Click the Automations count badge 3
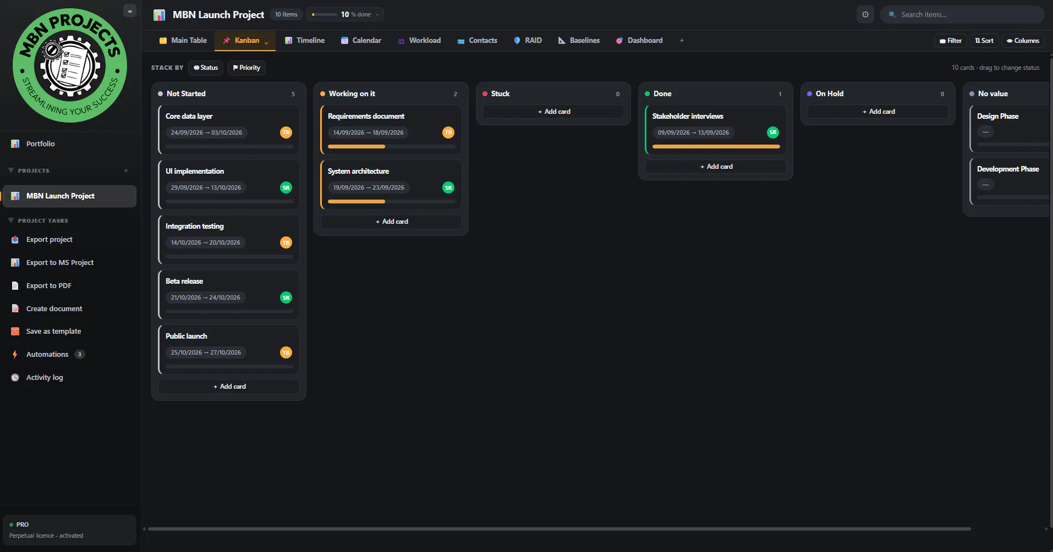 click(80, 355)
